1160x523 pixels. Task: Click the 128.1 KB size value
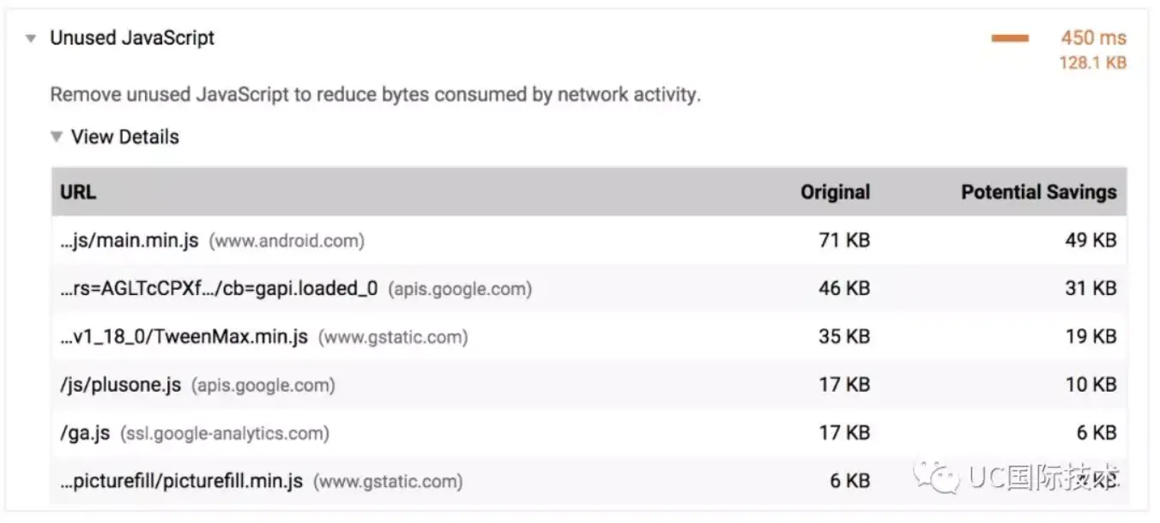tap(1092, 63)
